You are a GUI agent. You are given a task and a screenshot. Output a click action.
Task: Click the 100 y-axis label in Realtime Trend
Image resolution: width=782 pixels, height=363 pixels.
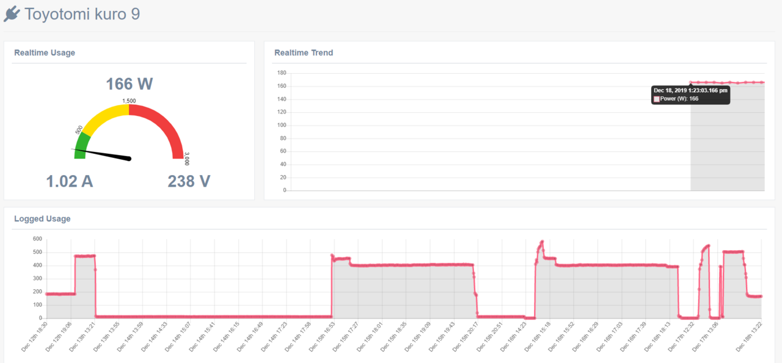coord(282,125)
